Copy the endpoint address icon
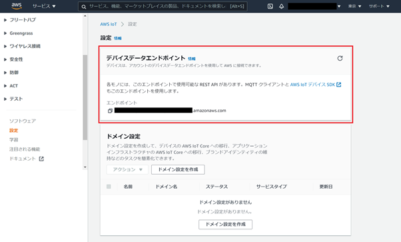Screen dimensions: 401x242 [110, 111]
